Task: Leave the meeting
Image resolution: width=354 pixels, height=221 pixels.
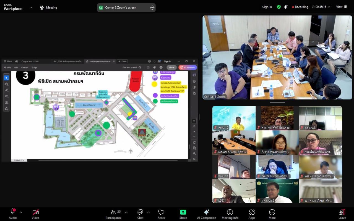Action: point(342,214)
